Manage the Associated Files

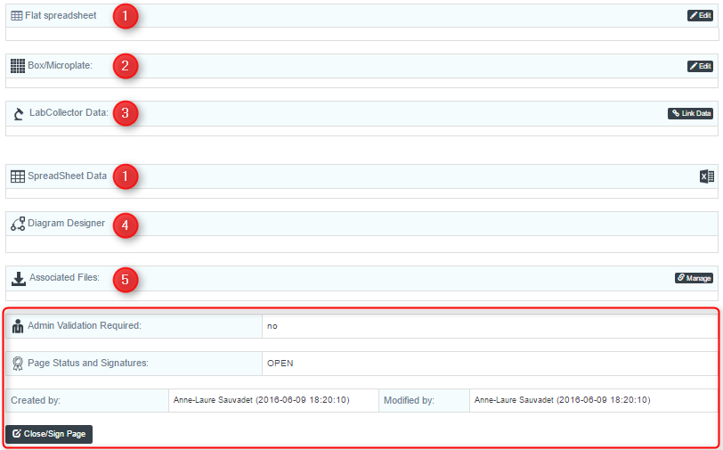694,278
